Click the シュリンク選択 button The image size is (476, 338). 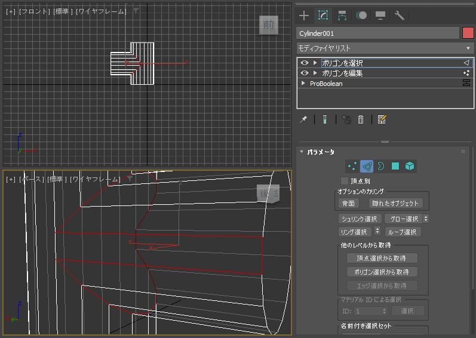coord(360,219)
